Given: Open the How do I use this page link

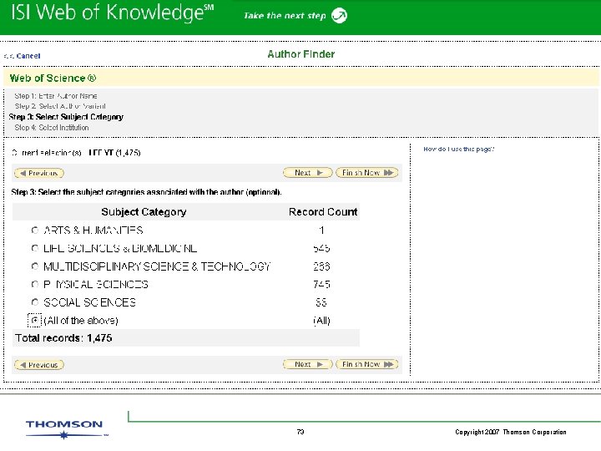Looking at the screenshot, I should pyautogui.click(x=459, y=149).
